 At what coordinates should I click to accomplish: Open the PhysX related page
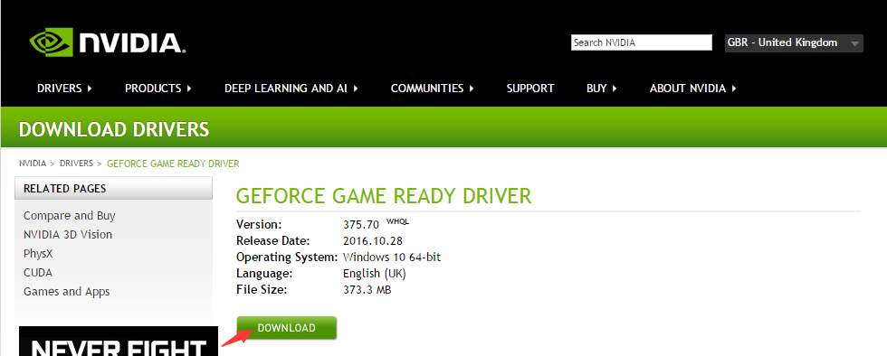pos(38,254)
